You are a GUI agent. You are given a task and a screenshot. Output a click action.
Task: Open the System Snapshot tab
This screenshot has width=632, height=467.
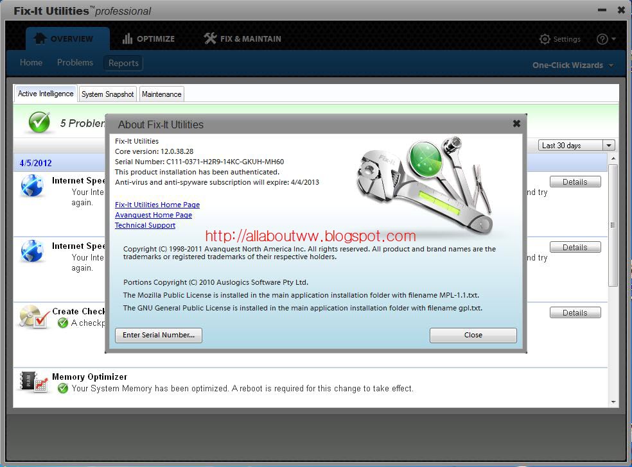click(x=108, y=94)
